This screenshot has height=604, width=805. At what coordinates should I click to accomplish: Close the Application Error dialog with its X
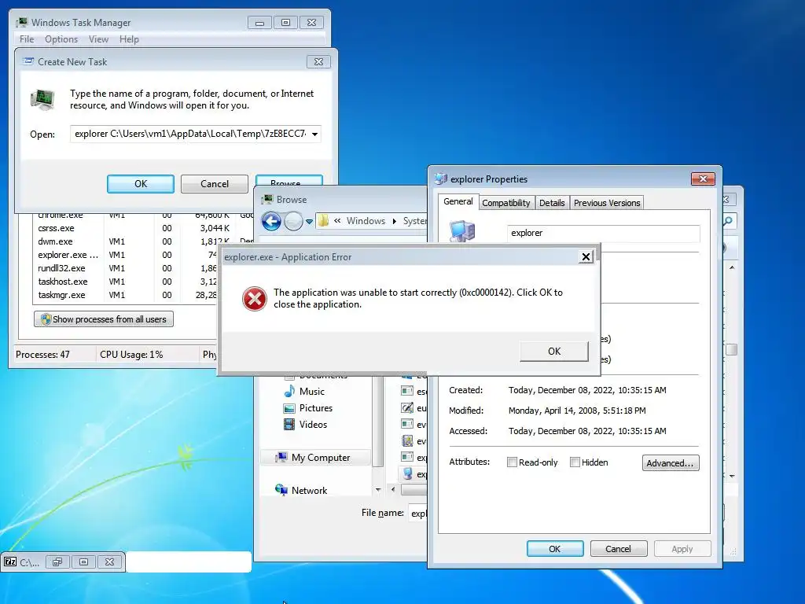(x=586, y=257)
